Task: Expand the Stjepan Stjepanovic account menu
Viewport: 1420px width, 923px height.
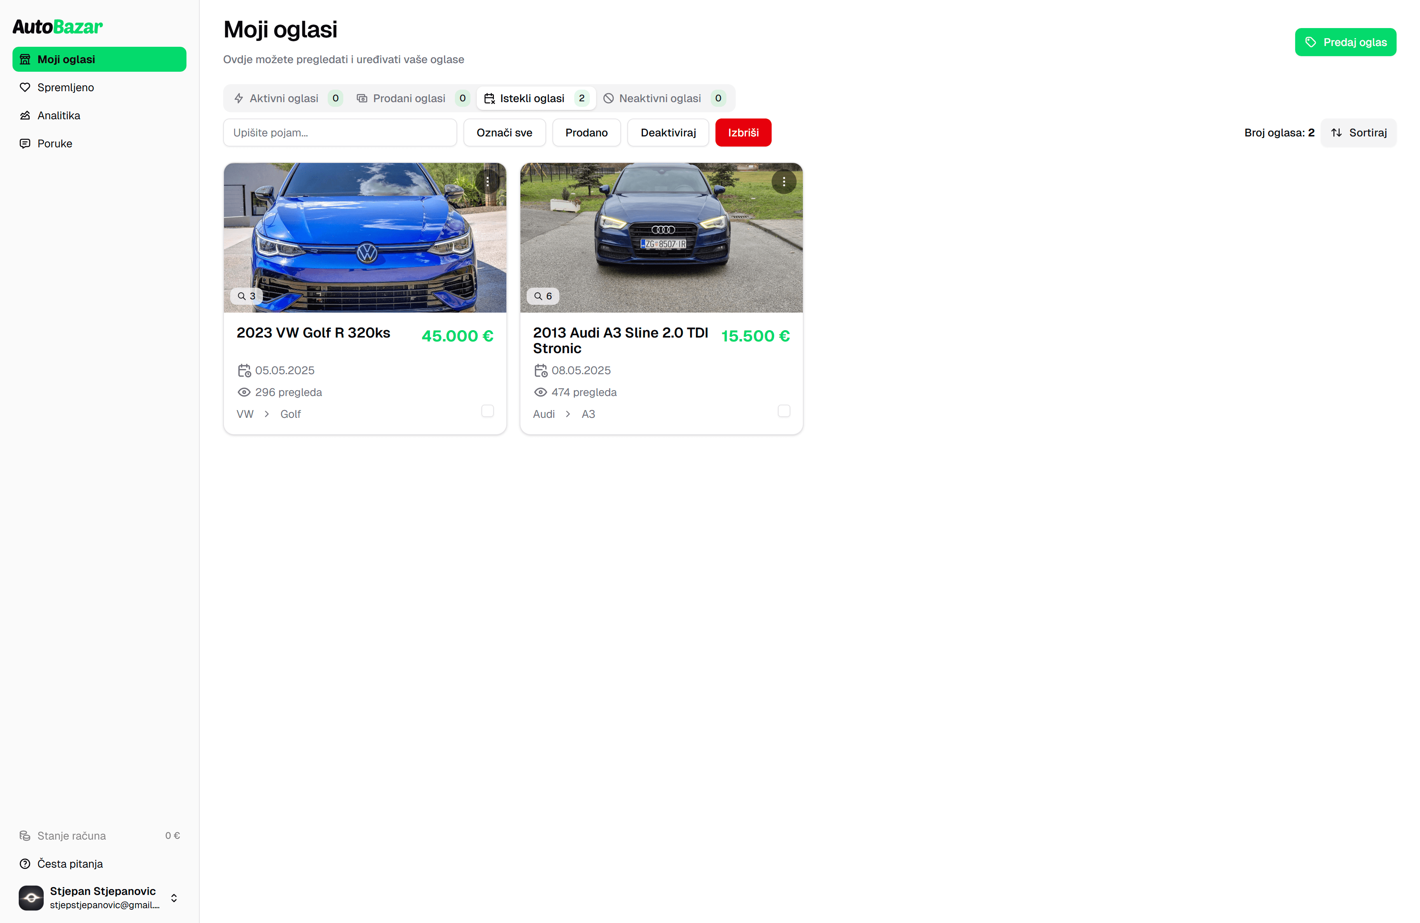Action: tap(99, 897)
